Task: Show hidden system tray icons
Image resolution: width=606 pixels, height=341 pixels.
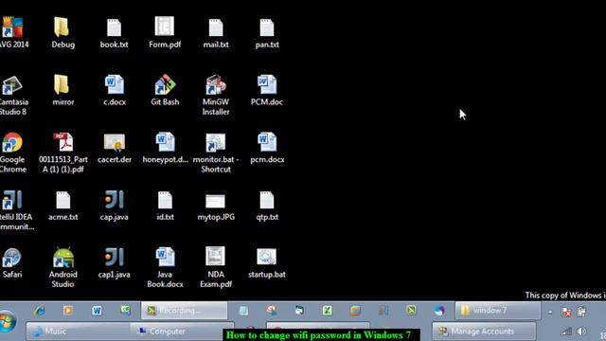Action: click(550, 312)
